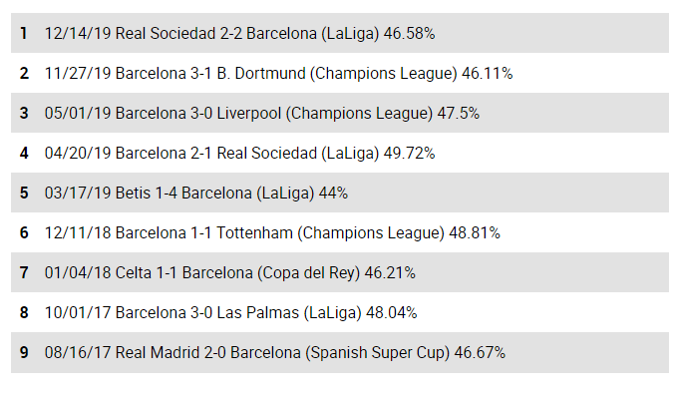Click the 12/14/19 date text
The width and height of the screenshot is (679, 396).
click(78, 33)
